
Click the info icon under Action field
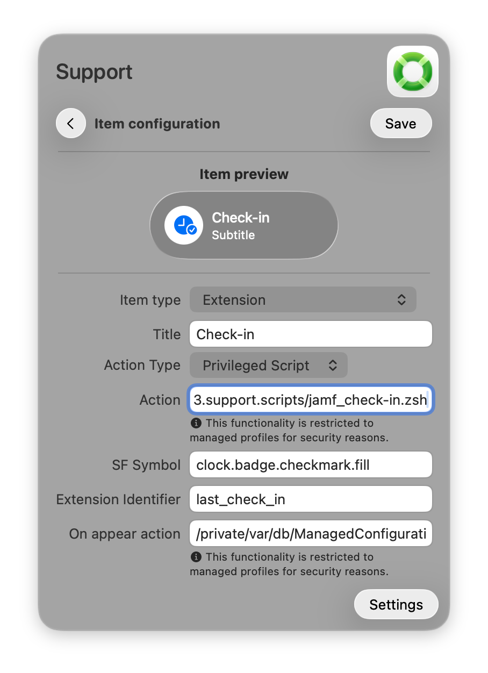click(x=196, y=424)
